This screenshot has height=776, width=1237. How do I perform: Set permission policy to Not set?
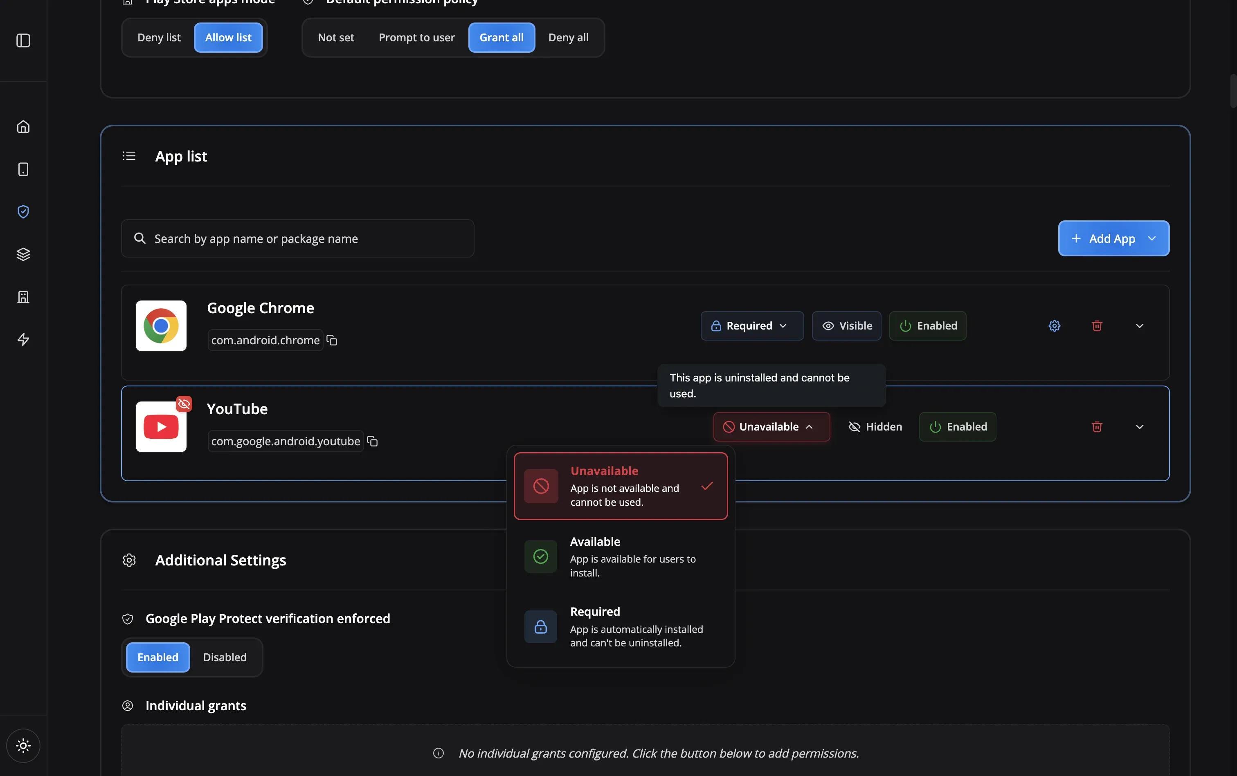[336, 38]
